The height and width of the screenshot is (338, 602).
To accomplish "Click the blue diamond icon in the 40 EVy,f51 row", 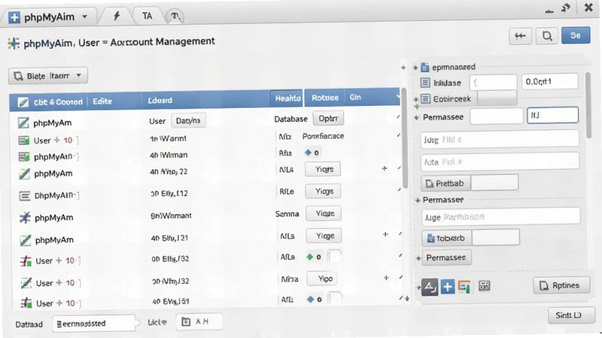I will pos(310,299).
